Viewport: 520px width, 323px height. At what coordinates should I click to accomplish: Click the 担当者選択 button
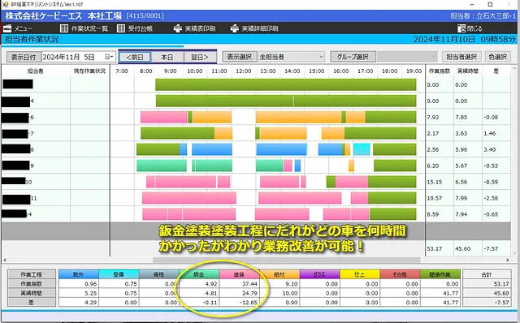(461, 57)
